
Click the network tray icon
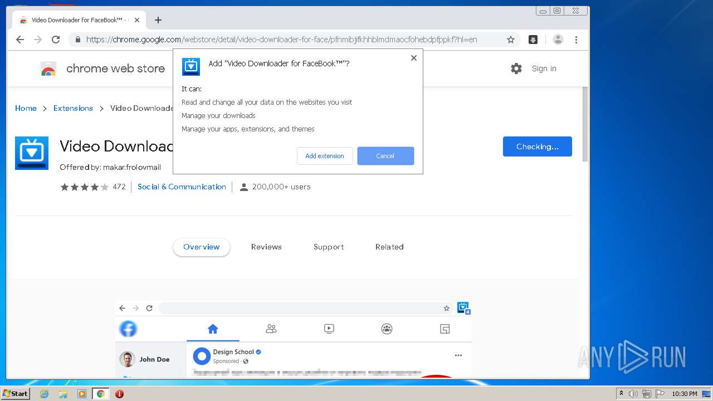[647, 394]
